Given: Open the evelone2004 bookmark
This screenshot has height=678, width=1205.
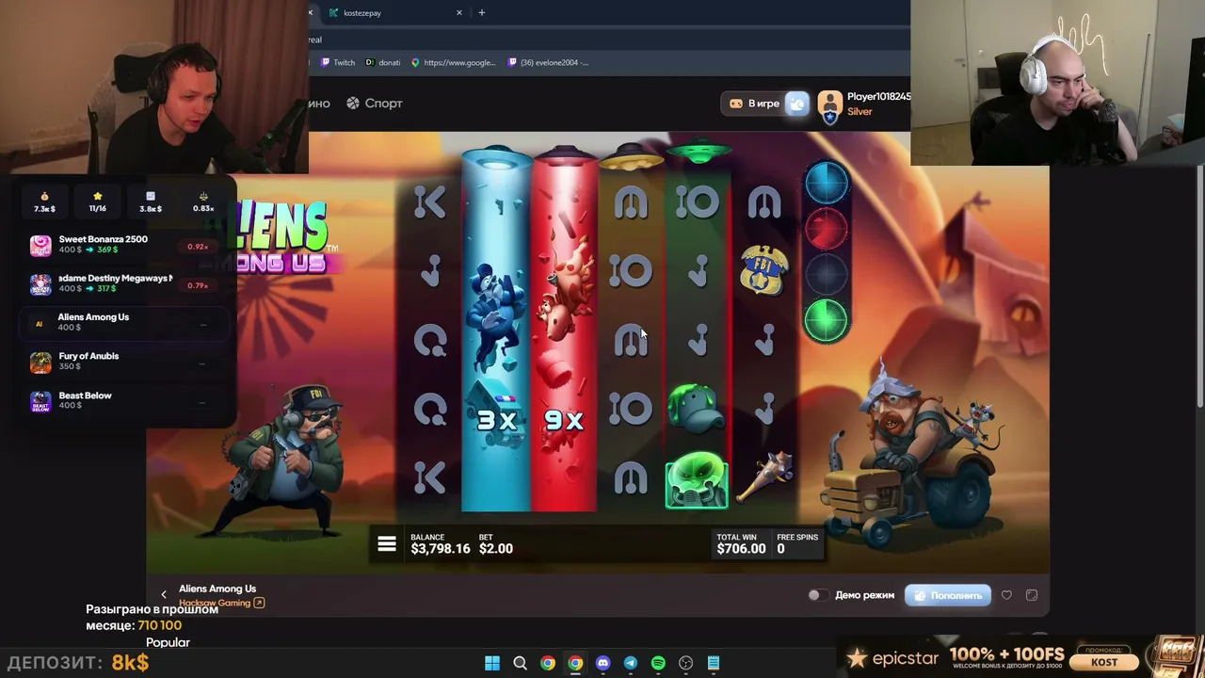Looking at the screenshot, I should pos(548,62).
